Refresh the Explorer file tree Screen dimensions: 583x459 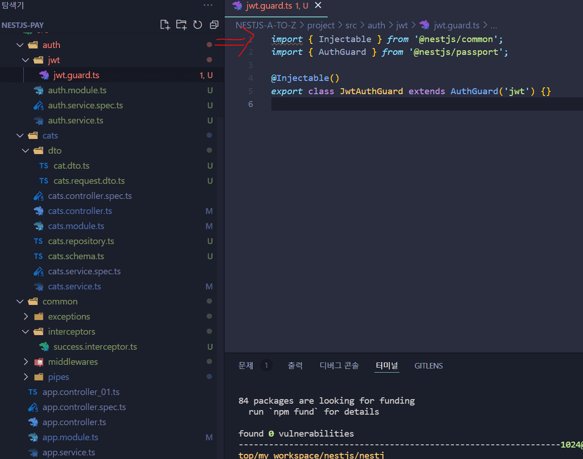point(198,25)
